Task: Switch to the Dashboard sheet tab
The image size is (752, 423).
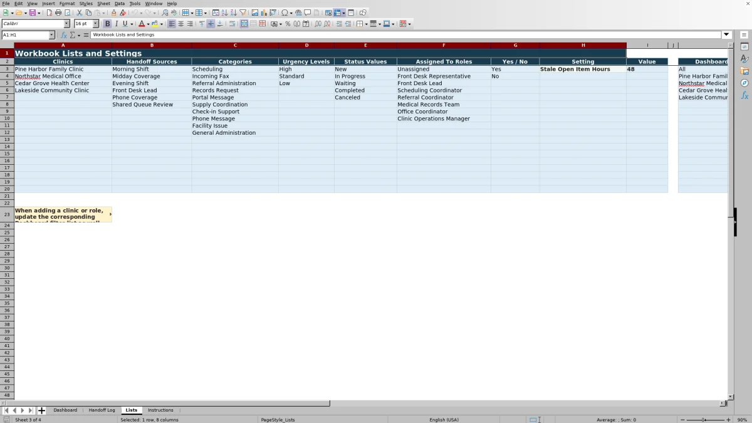Action: 65,410
